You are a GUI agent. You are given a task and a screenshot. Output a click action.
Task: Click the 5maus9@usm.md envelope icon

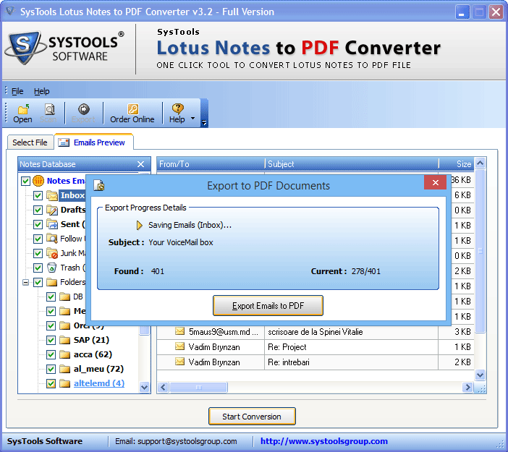tap(179, 331)
